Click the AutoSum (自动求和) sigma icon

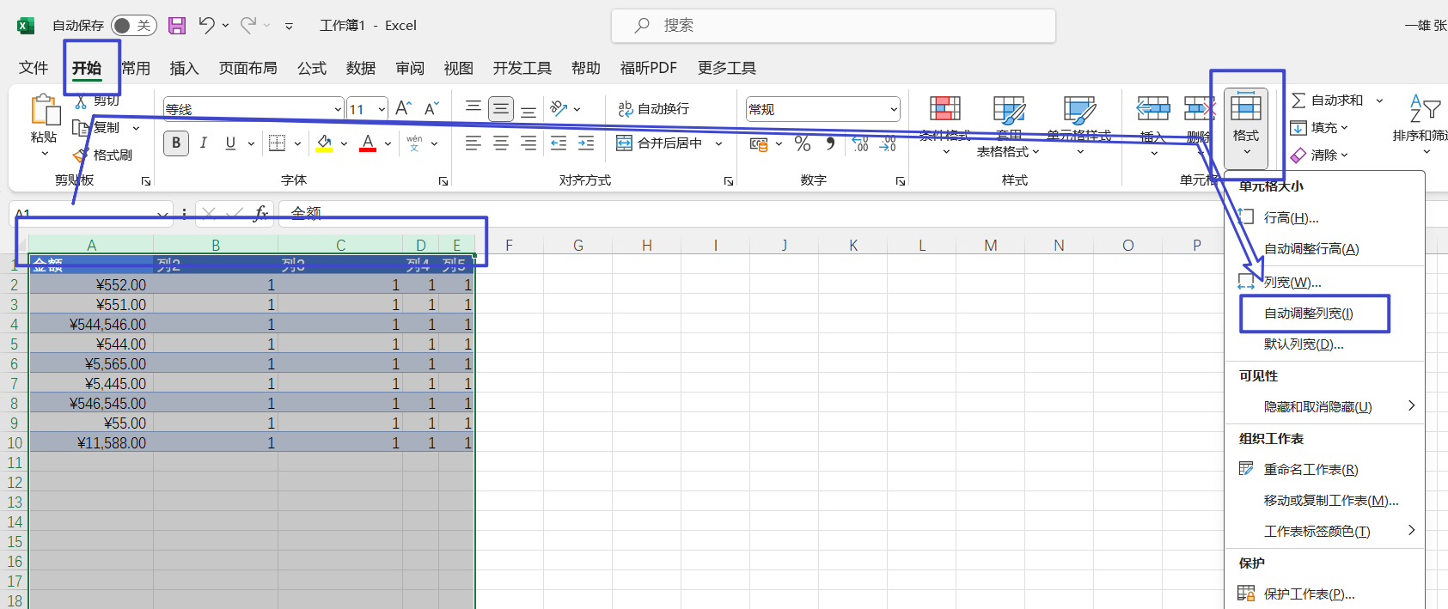click(x=1298, y=100)
